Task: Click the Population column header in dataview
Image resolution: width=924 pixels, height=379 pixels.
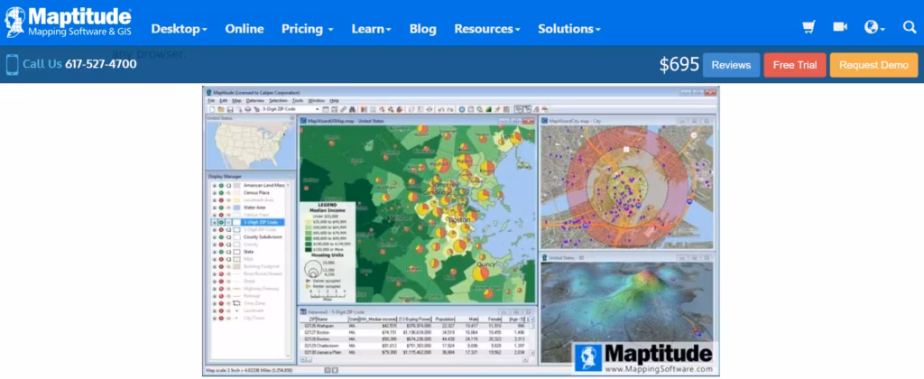Action: 444,319
